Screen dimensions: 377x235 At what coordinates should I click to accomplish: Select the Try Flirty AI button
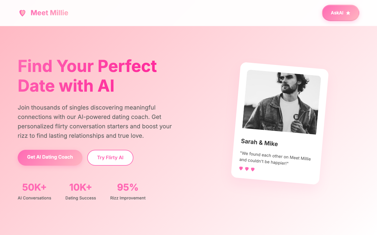[110, 158]
